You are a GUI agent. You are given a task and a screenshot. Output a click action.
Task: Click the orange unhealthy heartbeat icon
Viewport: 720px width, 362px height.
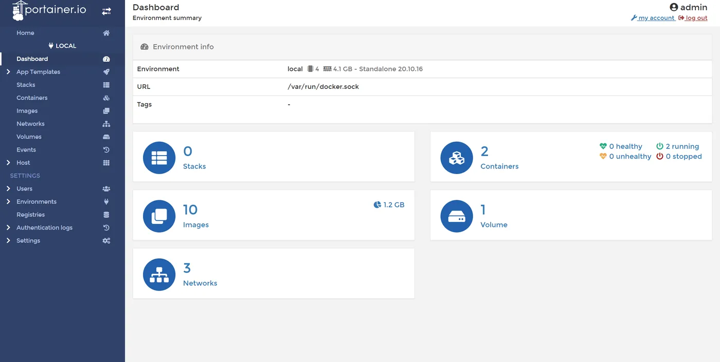coord(603,157)
